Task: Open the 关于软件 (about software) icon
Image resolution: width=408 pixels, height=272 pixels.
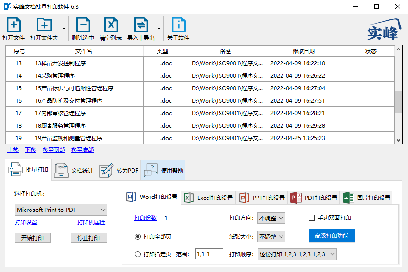Action: point(178,25)
